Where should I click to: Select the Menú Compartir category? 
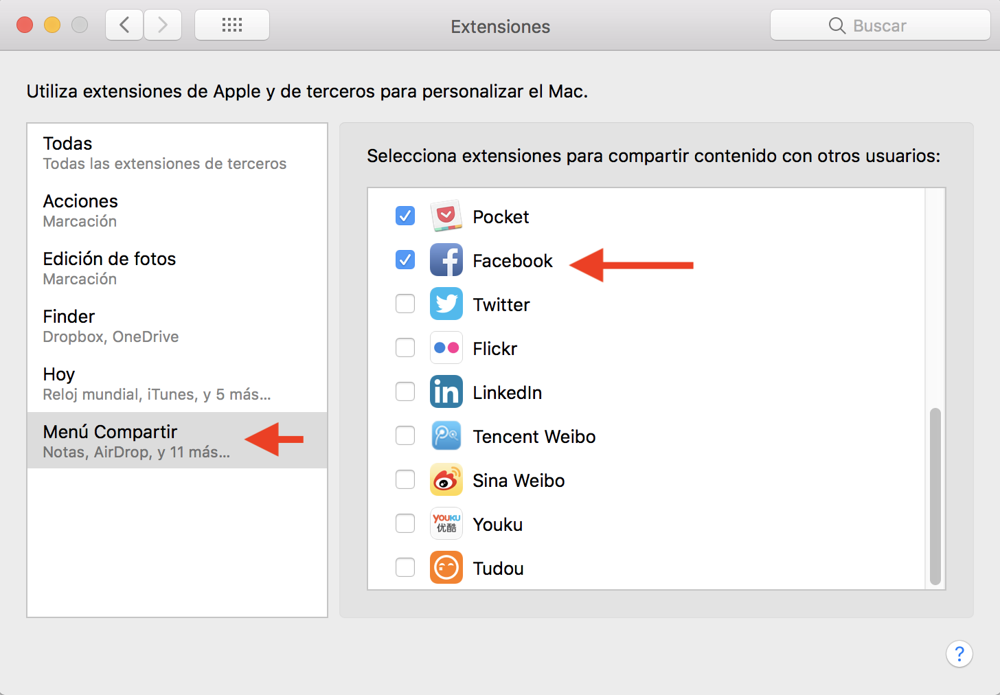[x=177, y=440]
